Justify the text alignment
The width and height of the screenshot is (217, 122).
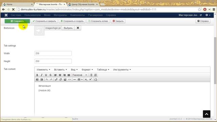click(x=69, y=75)
